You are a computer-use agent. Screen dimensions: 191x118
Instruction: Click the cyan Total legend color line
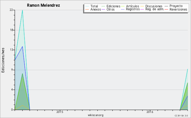[87, 6]
